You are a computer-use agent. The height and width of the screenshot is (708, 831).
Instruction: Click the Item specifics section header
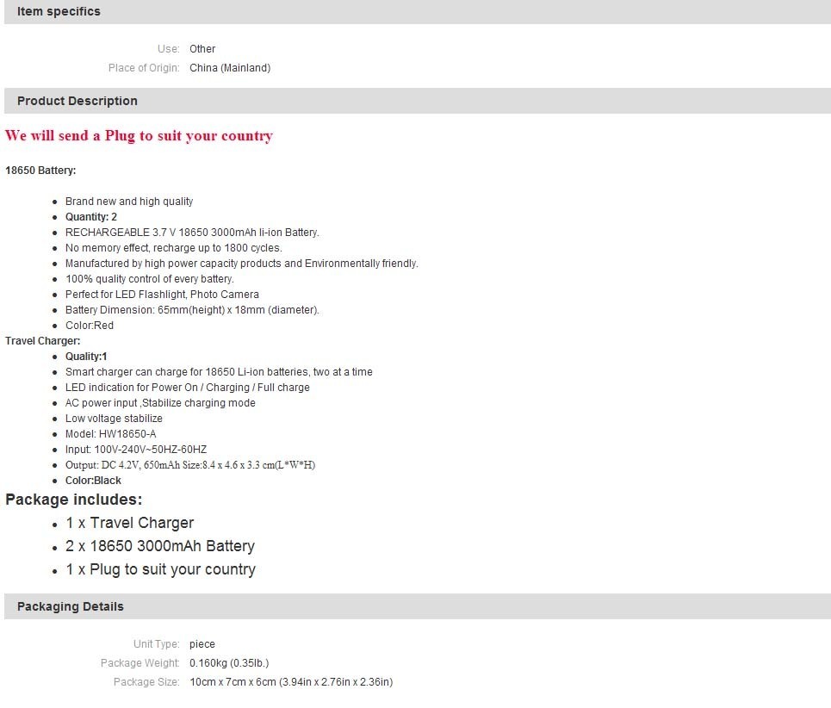(59, 11)
